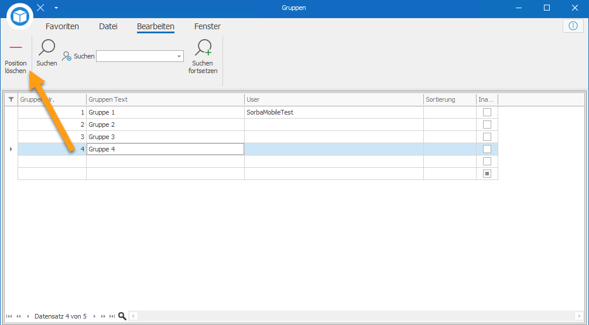Sort by Gruppen Text column header

click(165, 99)
